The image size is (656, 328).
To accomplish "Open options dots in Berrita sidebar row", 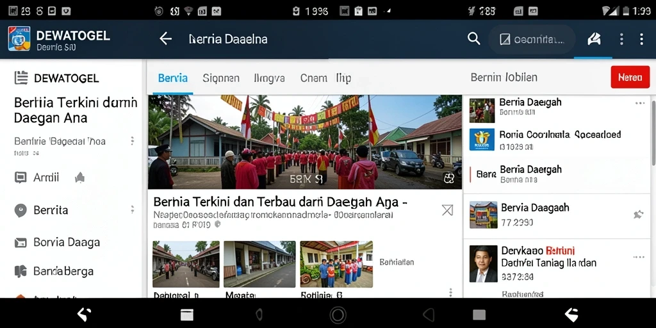I will click(132, 209).
